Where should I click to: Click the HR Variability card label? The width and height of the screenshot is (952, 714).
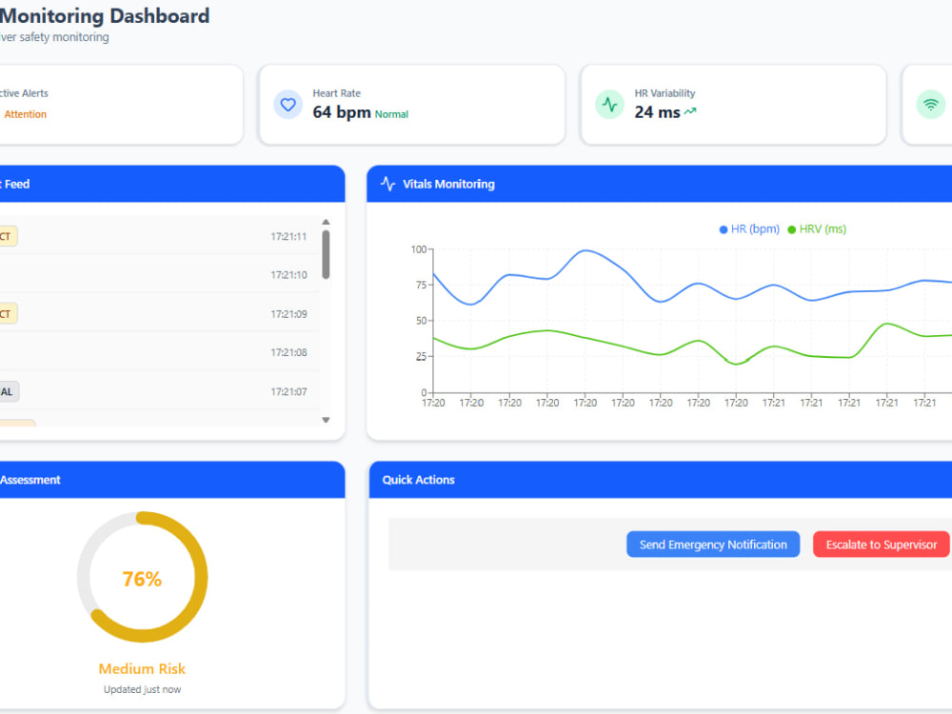[664, 93]
